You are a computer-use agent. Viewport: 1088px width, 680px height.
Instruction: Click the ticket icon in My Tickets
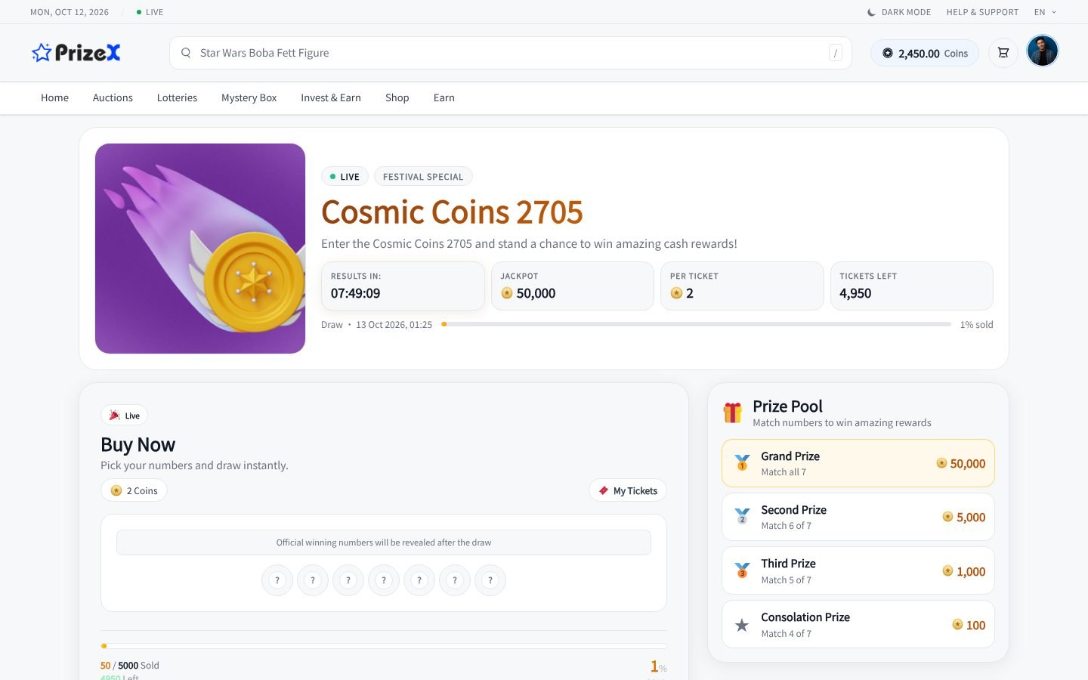604,490
